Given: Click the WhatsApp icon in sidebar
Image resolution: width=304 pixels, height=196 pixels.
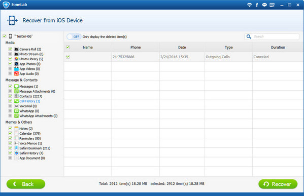Looking at the screenshot, I should [x=16, y=111].
